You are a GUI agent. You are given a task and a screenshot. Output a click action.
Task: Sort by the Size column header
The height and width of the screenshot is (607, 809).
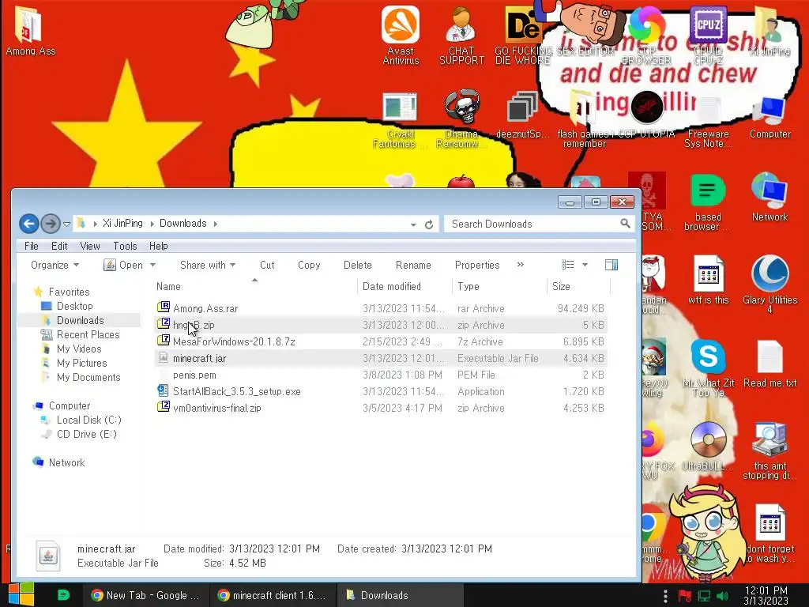click(579, 286)
